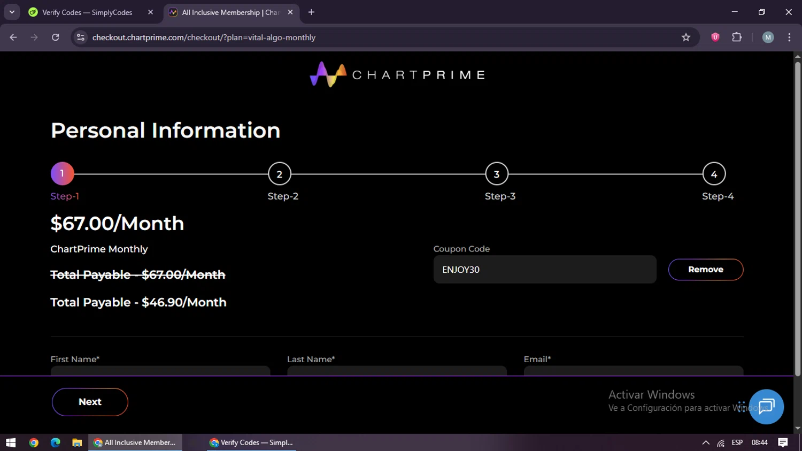Focus the First Name field

pyautogui.click(x=160, y=371)
